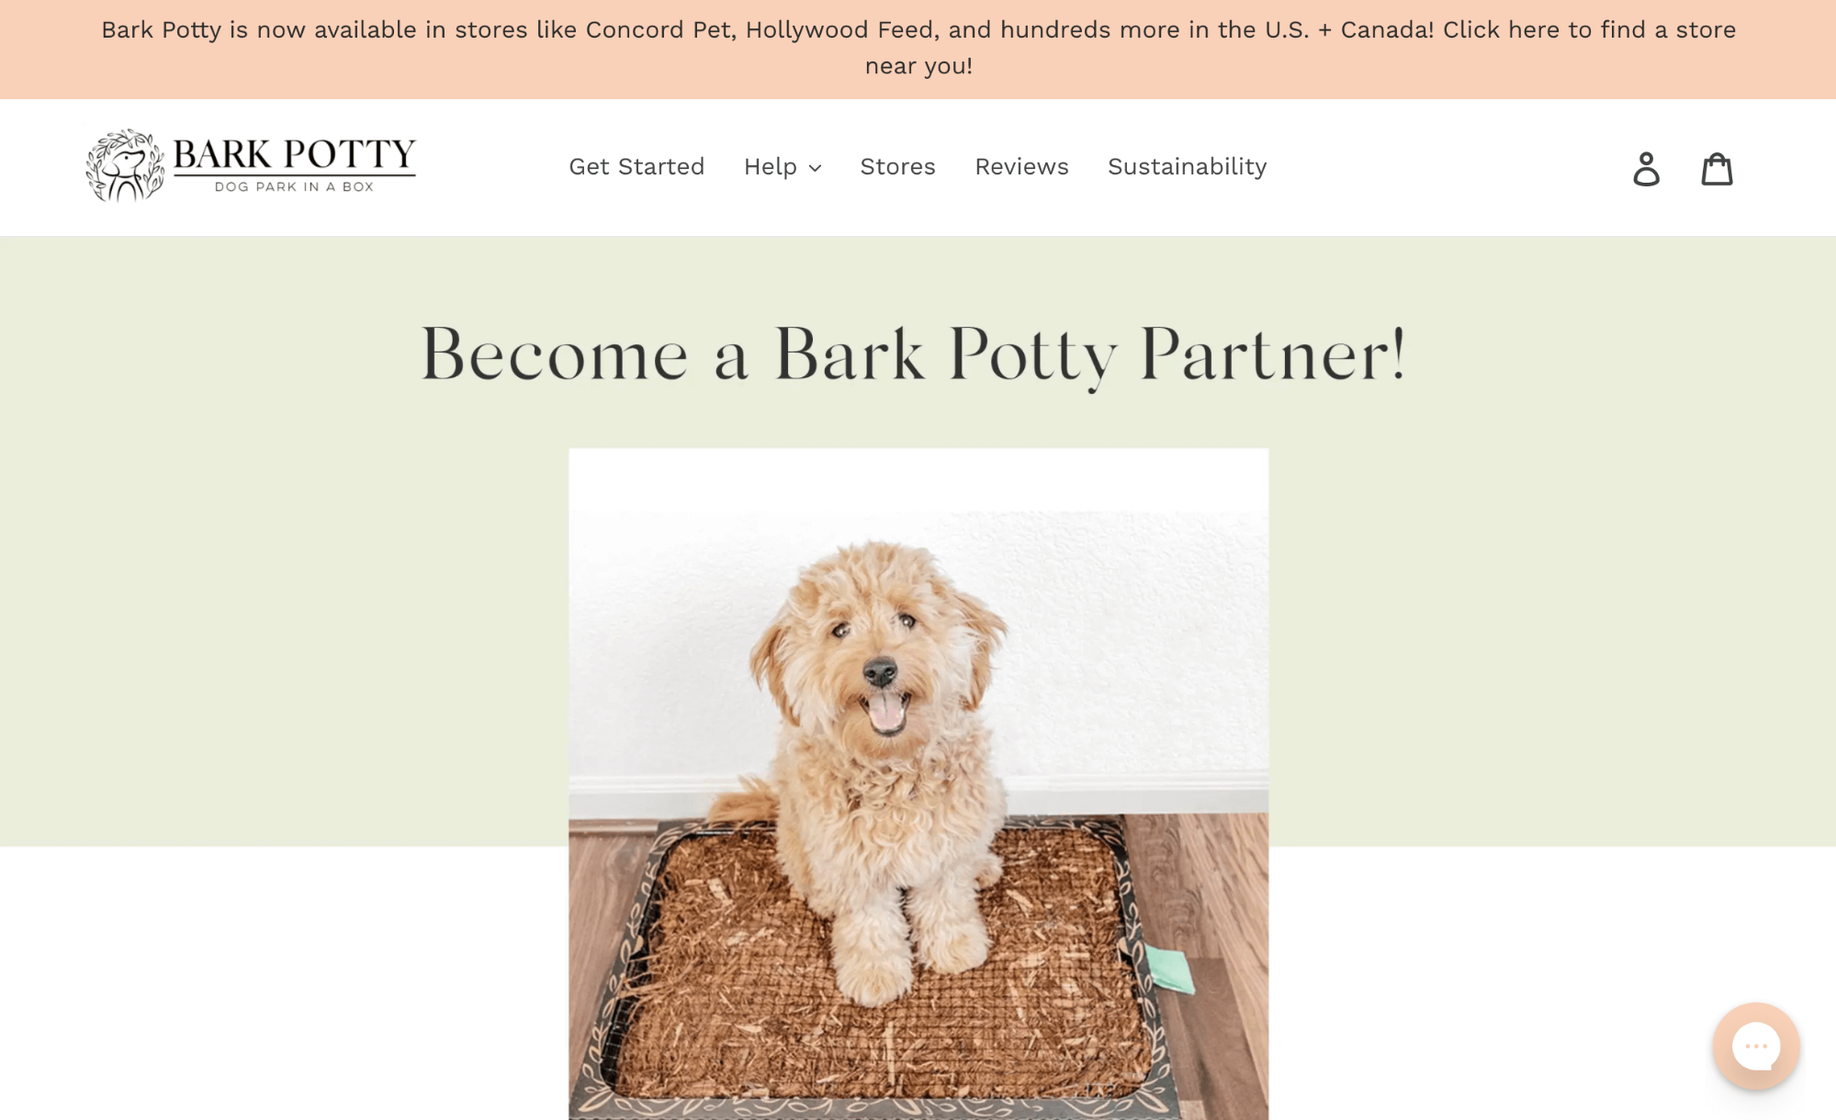Expand the Help dropdown chevron
Viewport: 1836px width, 1120px height.
point(815,168)
